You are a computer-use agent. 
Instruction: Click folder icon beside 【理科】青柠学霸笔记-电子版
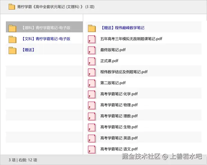tap(12, 28)
